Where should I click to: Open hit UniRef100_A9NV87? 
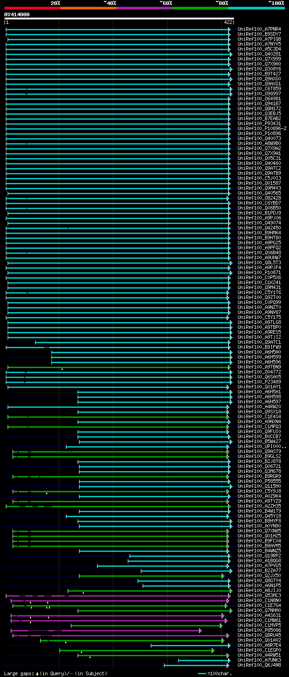coord(259,312)
